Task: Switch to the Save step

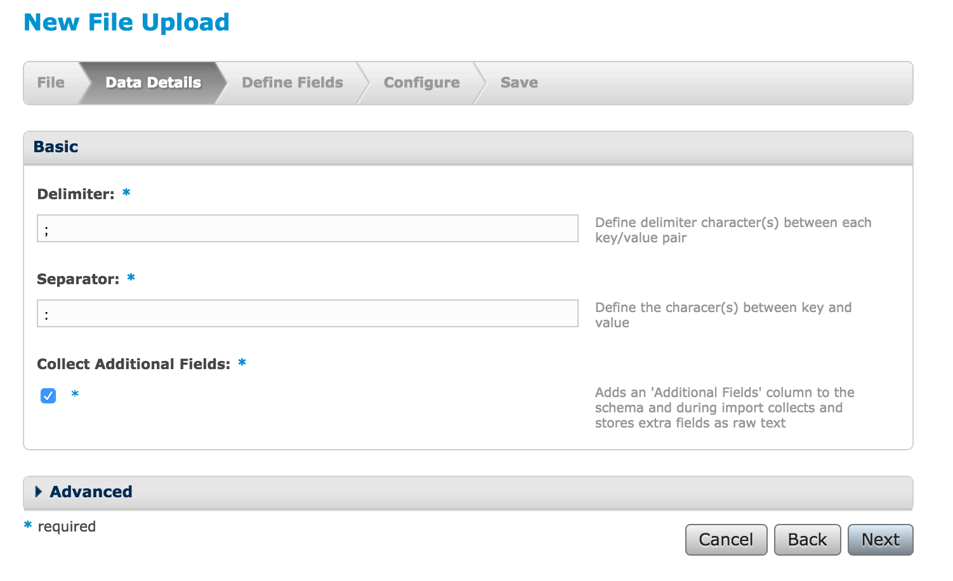Action: pyautogui.click(x=519, y=83)
